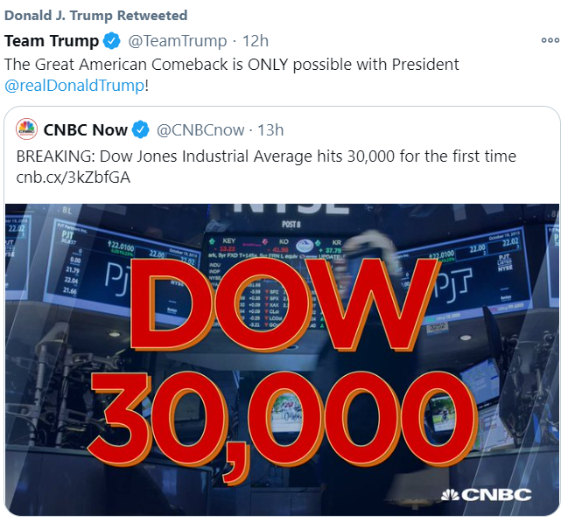Open the Team Trump profile name
568x522 pixels.
51,41
